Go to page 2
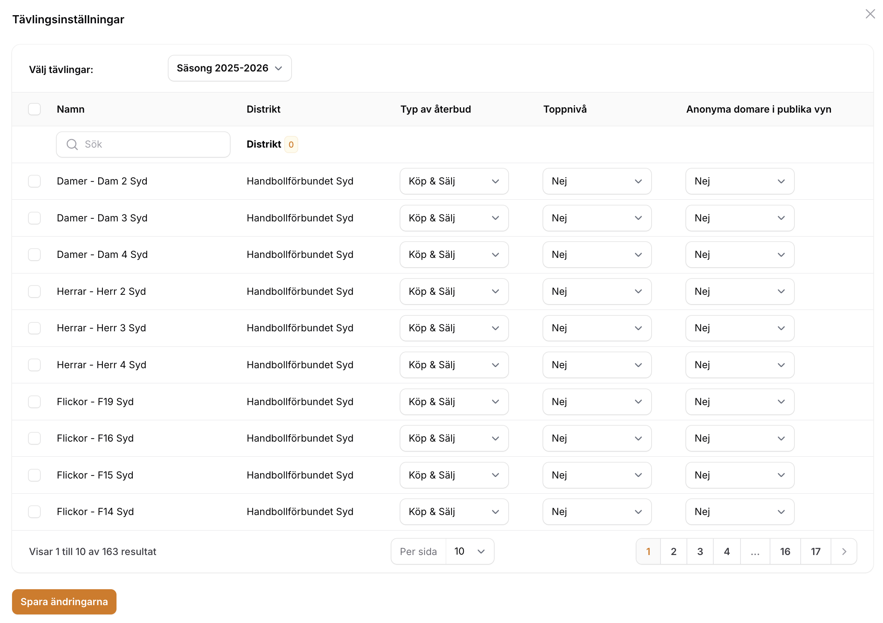The width and height of the screenshot is (883, 623). [674, 552]
